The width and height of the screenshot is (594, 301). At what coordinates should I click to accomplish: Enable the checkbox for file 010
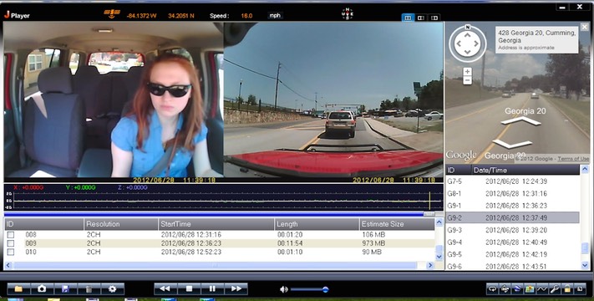pos(11,252)
